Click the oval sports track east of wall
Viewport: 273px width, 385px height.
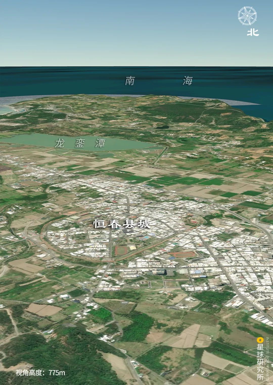[x=182, y=254]
